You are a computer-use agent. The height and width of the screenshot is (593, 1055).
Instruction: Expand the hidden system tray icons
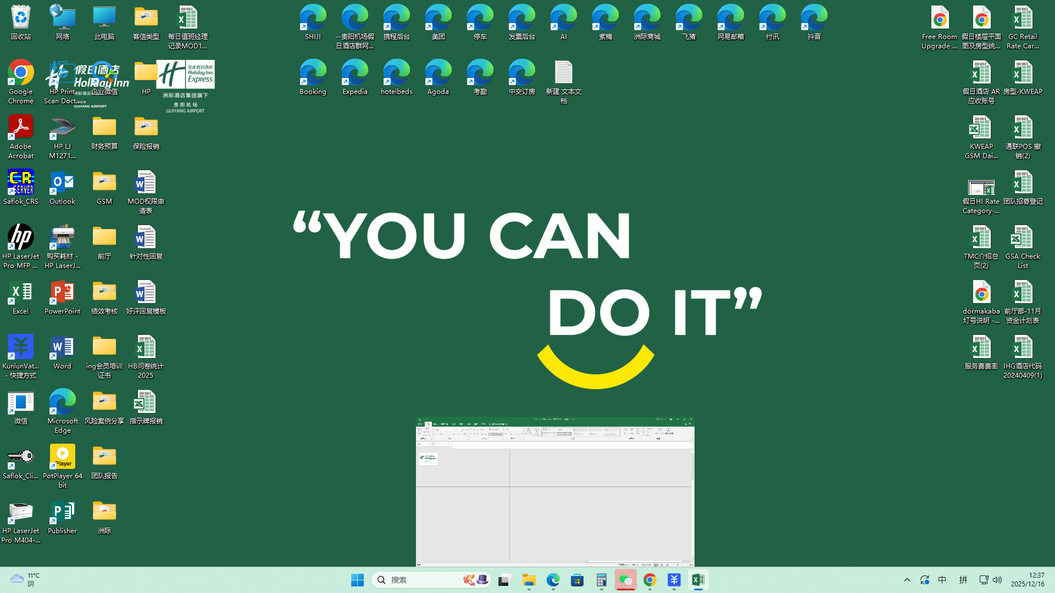coord(907,580)
